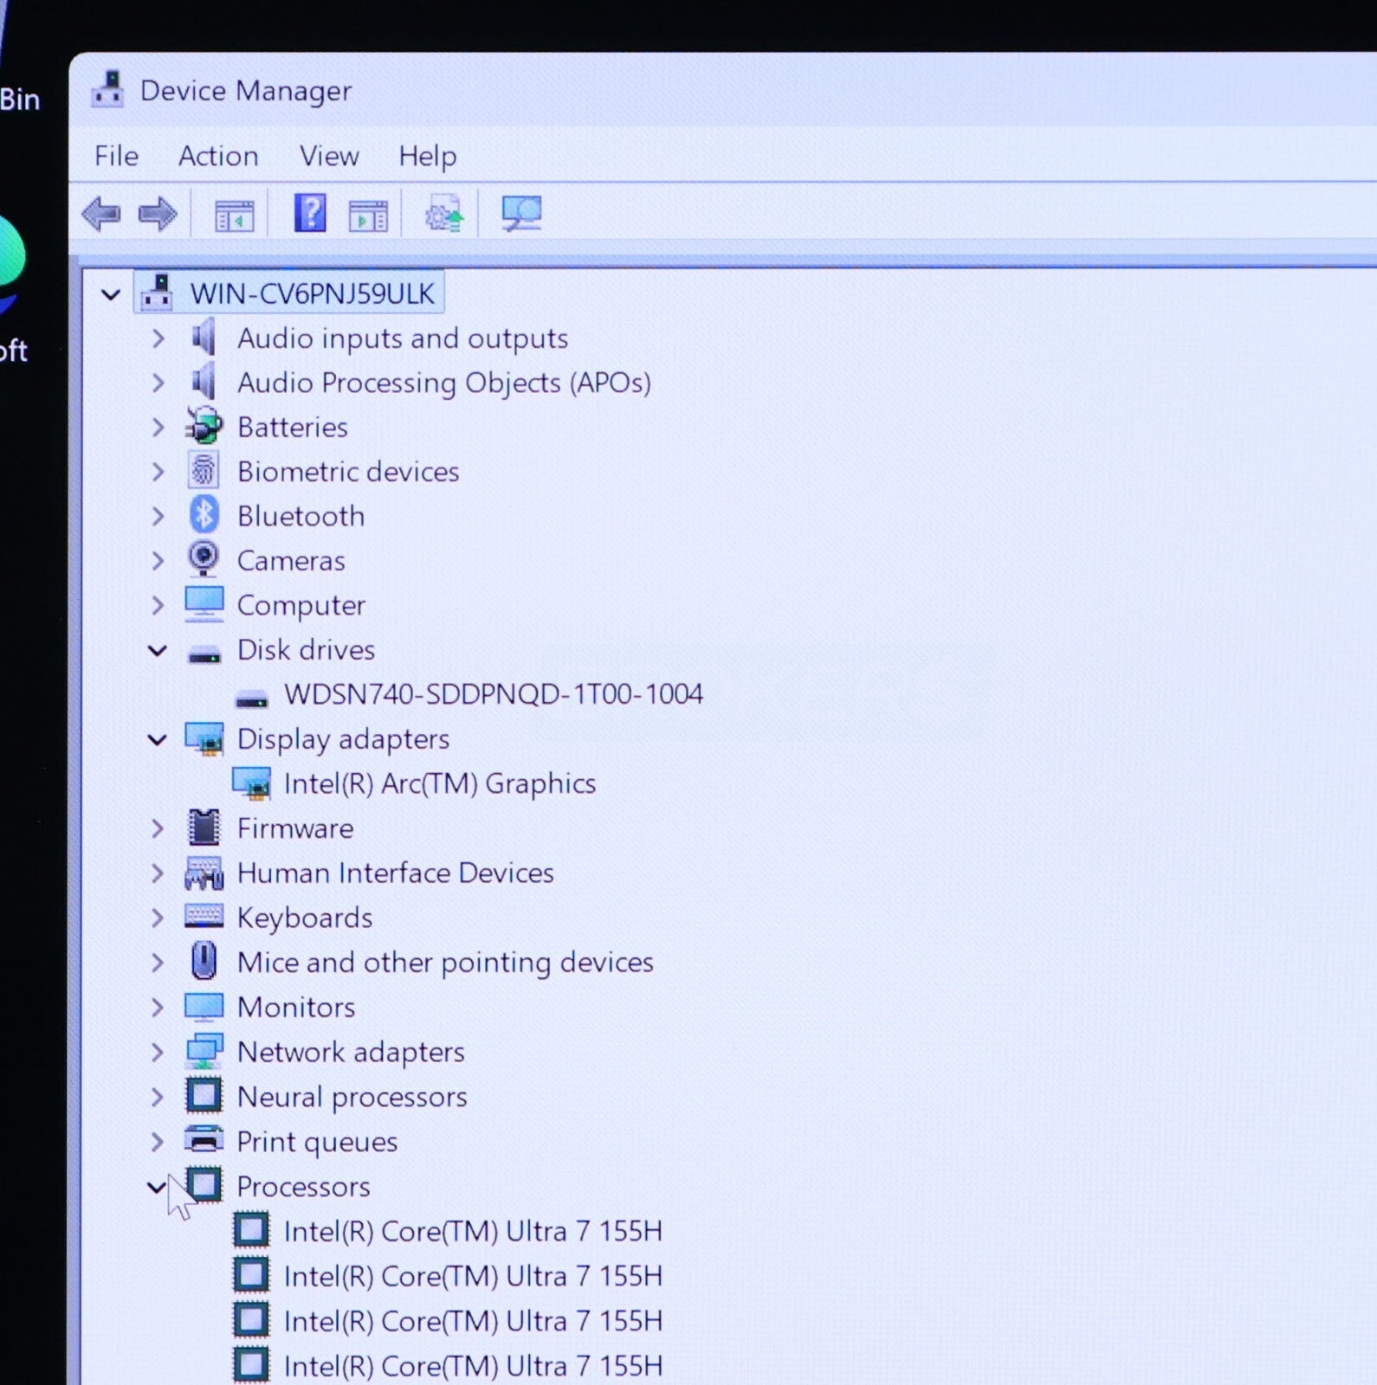Collapse the Processors category
Screen dimensions: 1377x1385
coord(157,1187)
